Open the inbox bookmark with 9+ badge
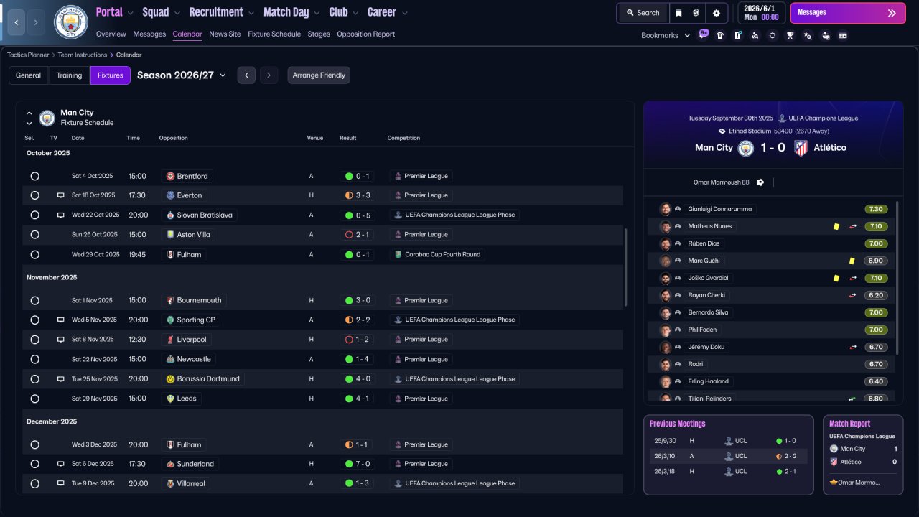Screen dimensions: 919x517 [x=704, y=34]
